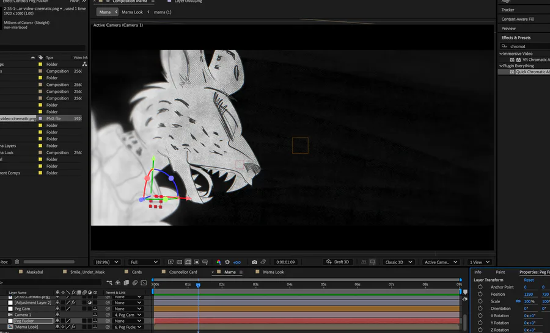
Task: Open the 1 View layout dropdown
Action: pos(480,262)
